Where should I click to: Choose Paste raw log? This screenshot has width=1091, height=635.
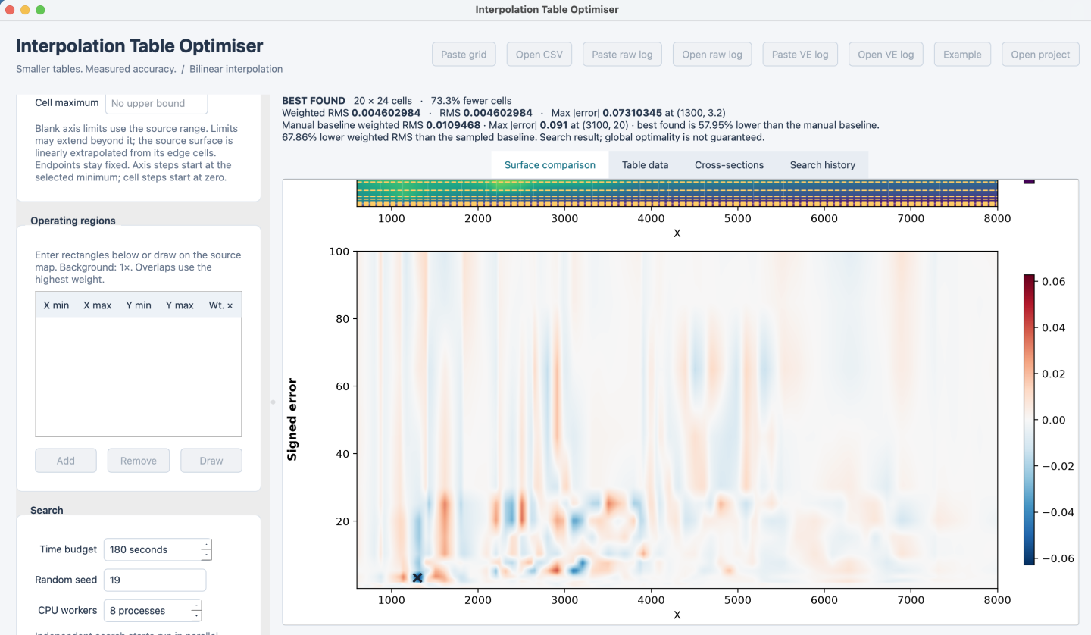[x=622, y=55]
